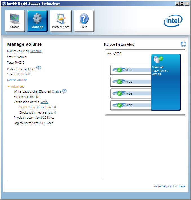Open help for data strip size
Screen dimensions: 191x200
pos(39,68)
